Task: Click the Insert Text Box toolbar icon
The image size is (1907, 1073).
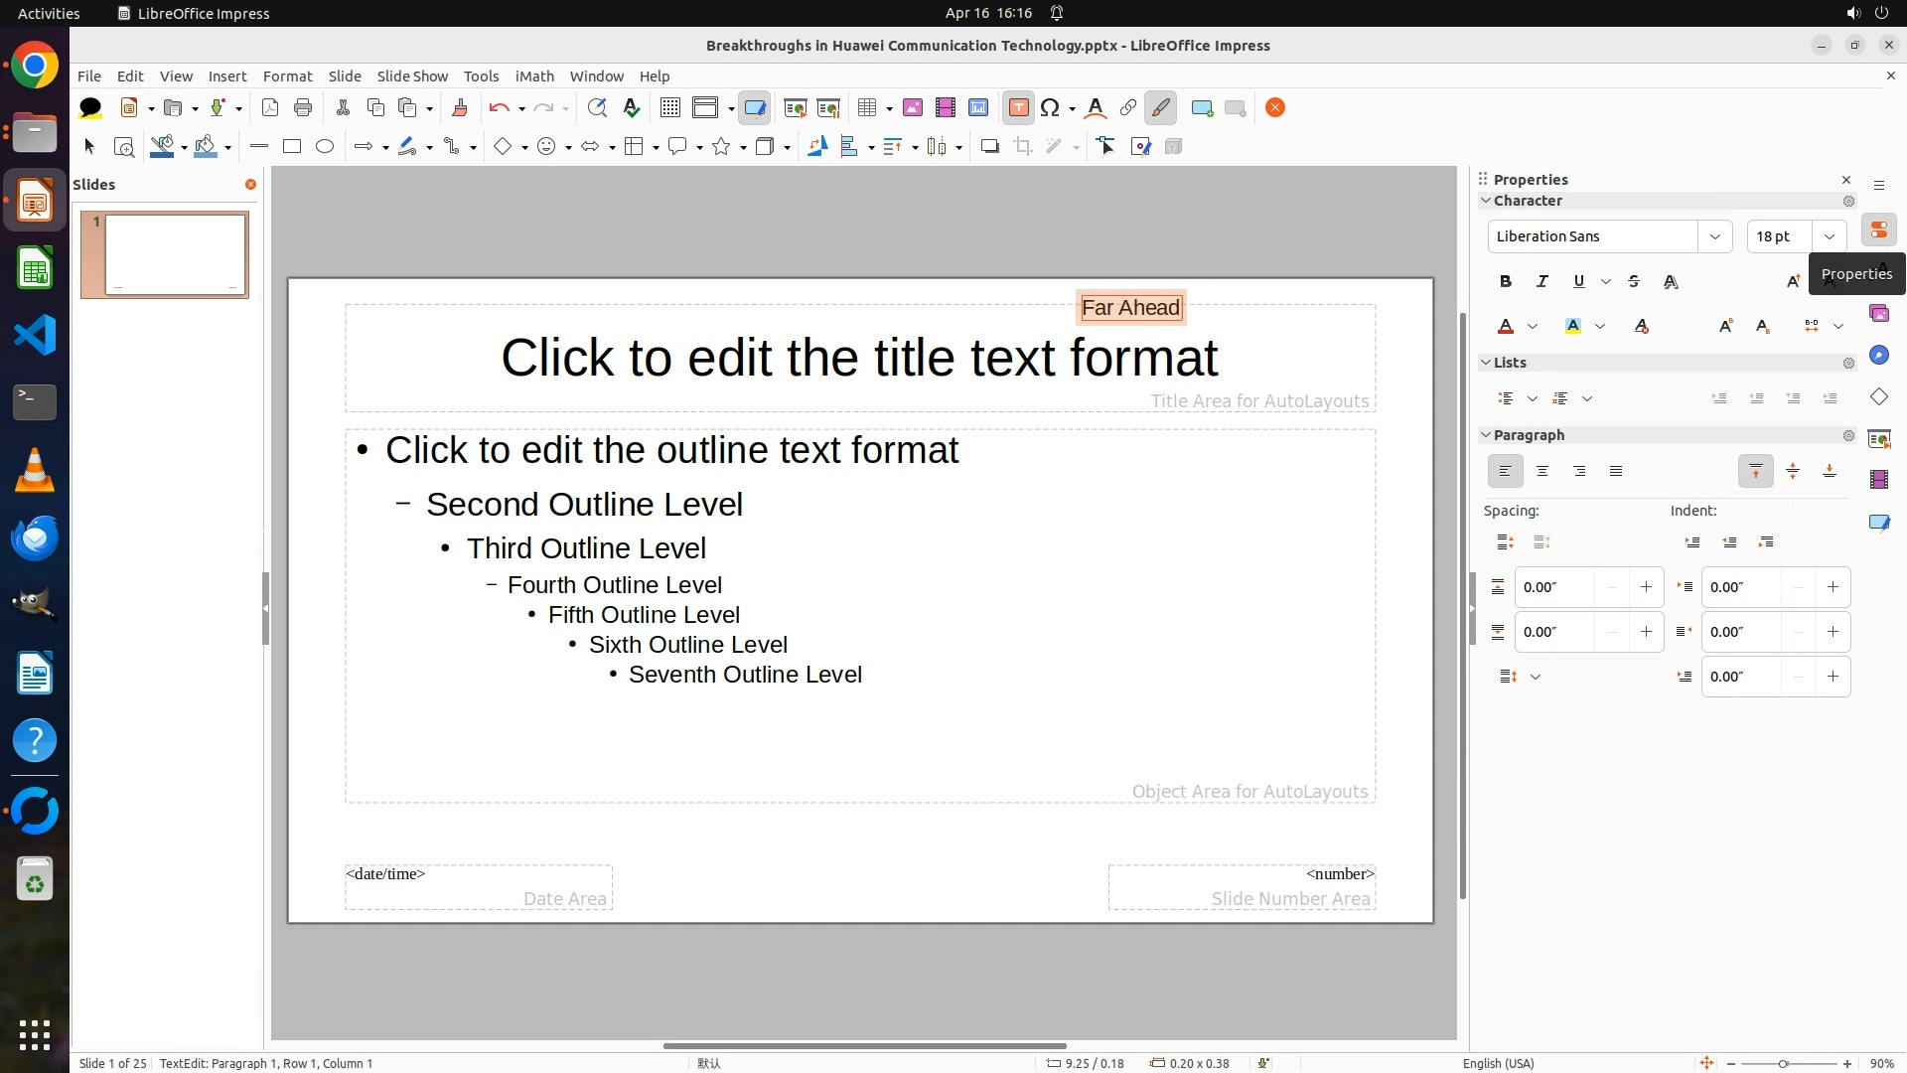Action: tap(1018, 108)
